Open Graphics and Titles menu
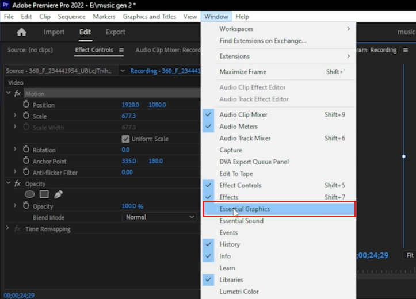416x299 pixels. click(x=150, y=17)
